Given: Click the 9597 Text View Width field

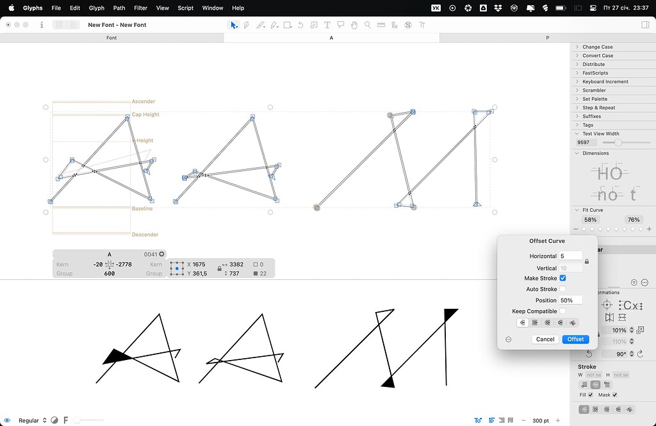Looking at the screenshot, I should (x=586, y=142).
